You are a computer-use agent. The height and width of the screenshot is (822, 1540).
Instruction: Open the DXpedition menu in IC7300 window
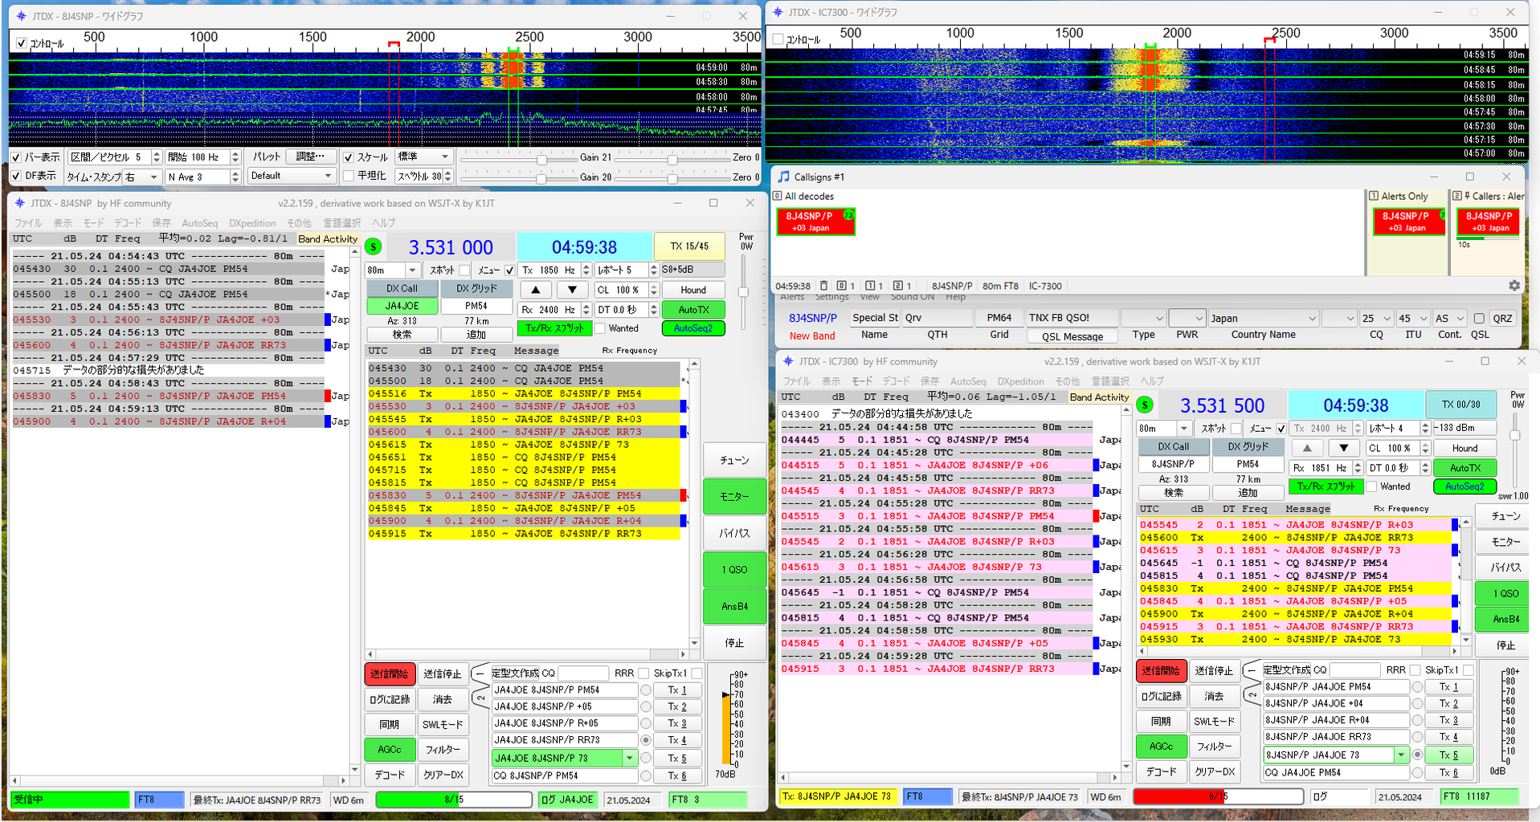pyautogui.click(x=1020, y=381)
